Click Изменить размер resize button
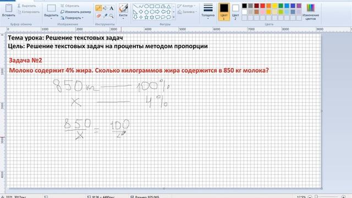 pos(76,12)
